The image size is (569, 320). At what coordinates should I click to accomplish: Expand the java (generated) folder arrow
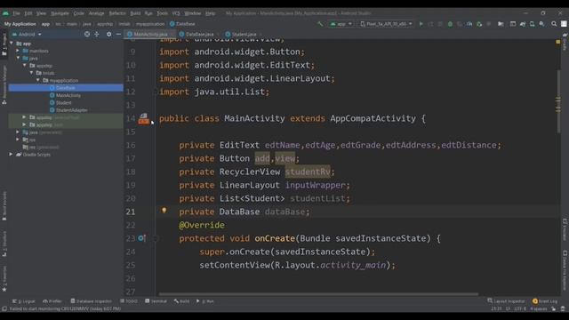[18, 132]
